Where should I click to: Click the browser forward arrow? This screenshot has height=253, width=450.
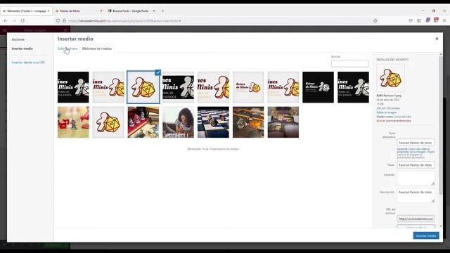pos(14,20)
